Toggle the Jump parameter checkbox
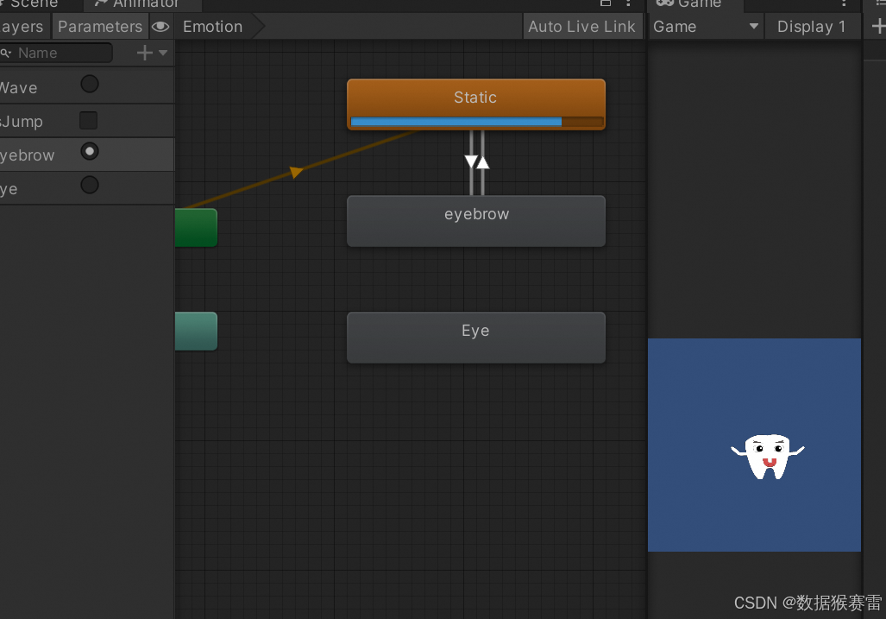The height and width of the screenshot is (619, 886). click(88, 120)
